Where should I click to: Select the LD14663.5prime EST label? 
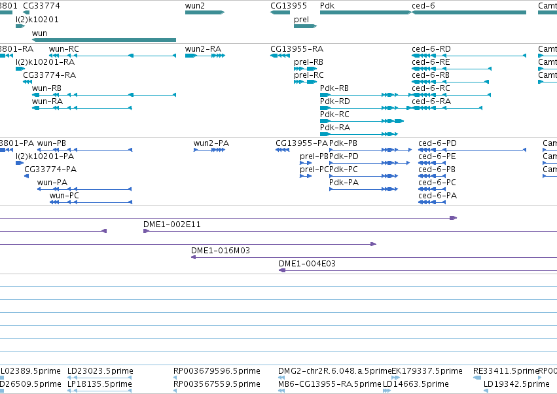[x=416, y=384]
